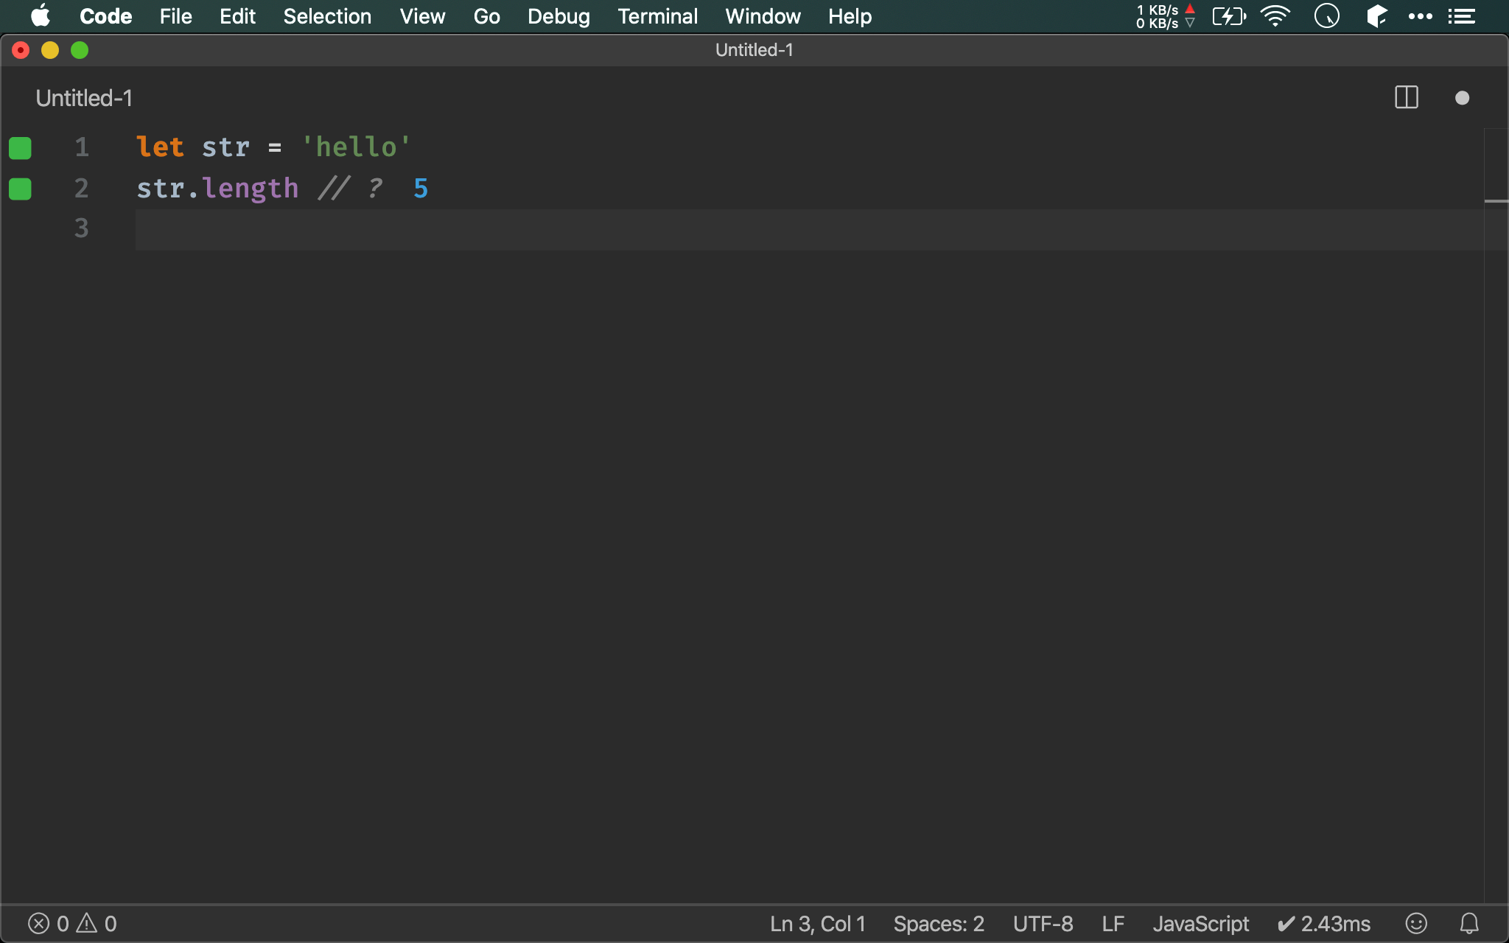Click the warnings triangle in the status bar
Image resolution: width=1509 pixels, height=943 pixels.
click(87, 922)
